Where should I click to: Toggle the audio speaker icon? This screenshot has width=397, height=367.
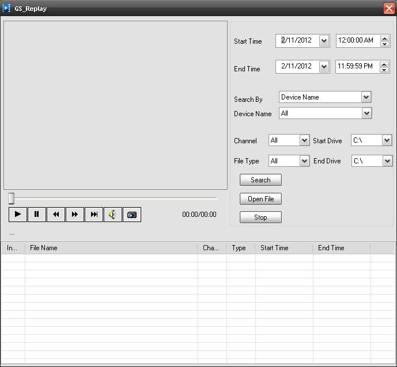click(112, 215)
